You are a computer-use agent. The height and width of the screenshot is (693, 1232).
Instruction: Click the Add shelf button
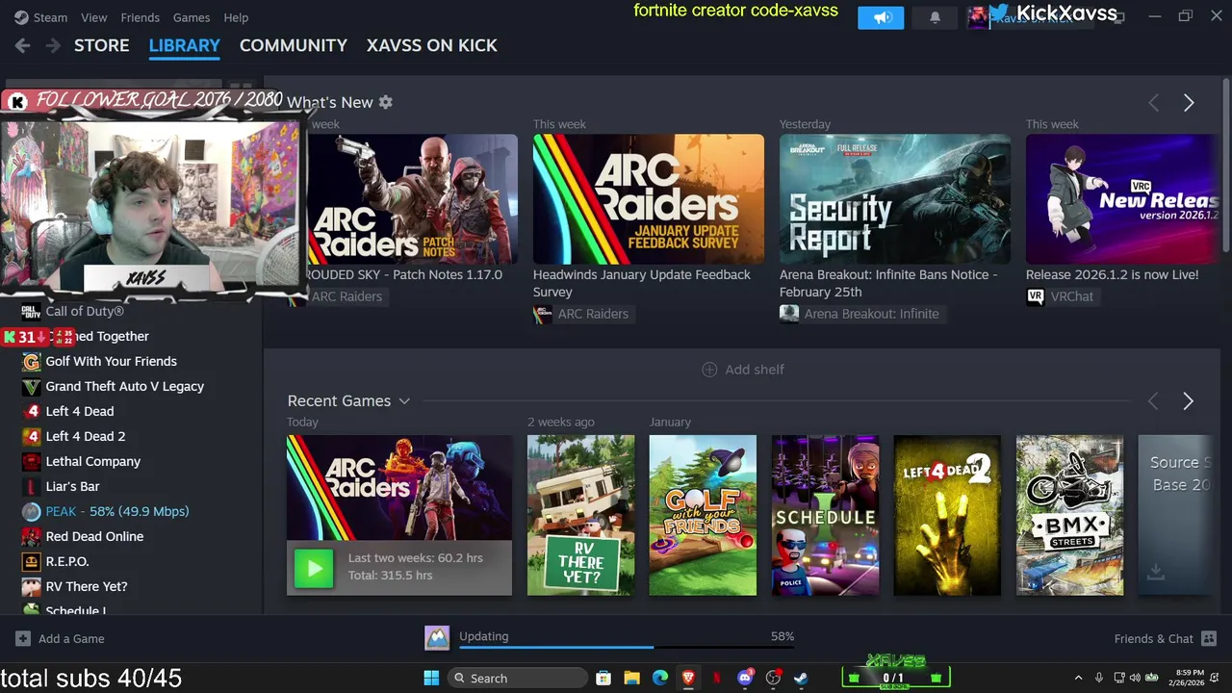pyautogui.click(x=743, y=370)
